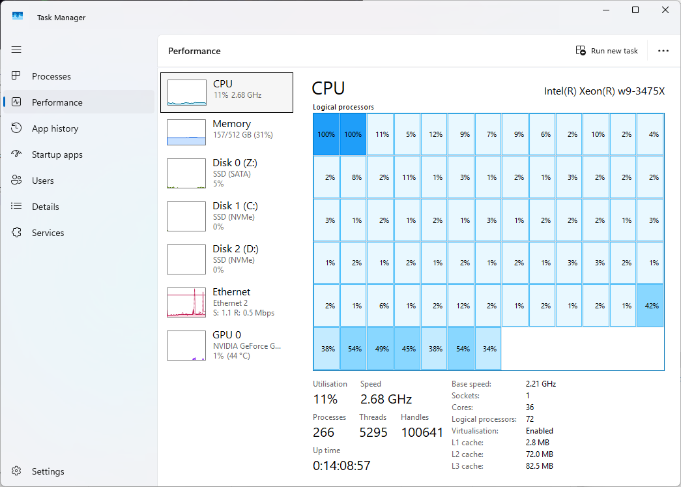View Ethernet network performance
Viewport: 681px width, 487px height.
[227, 302]
